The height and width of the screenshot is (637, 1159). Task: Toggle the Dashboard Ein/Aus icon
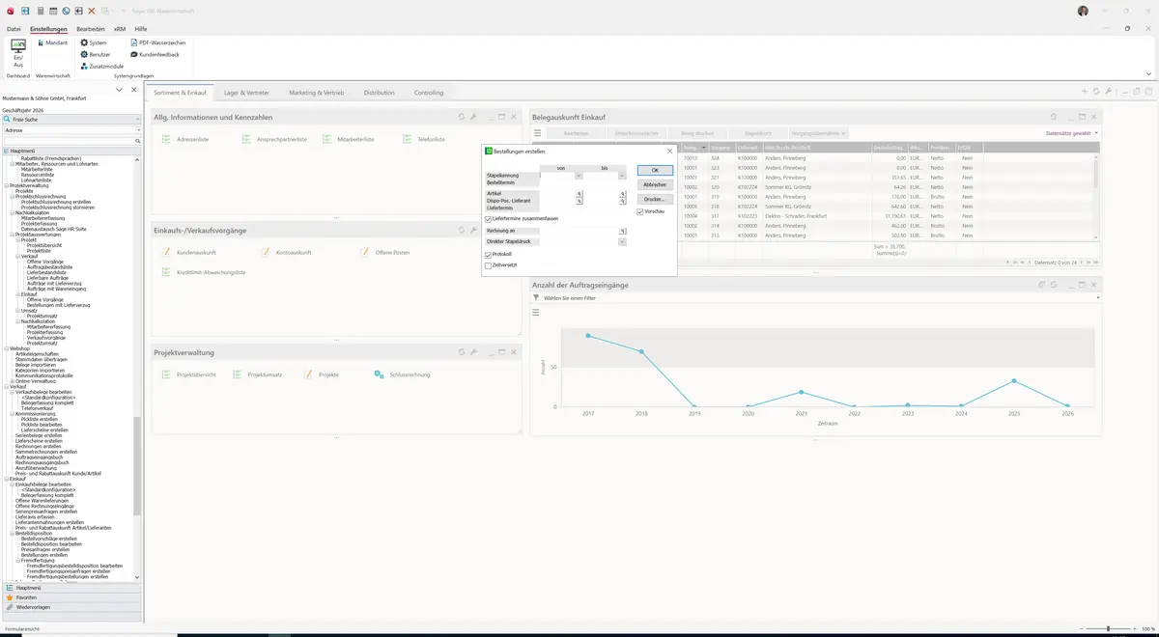[17, 53]
